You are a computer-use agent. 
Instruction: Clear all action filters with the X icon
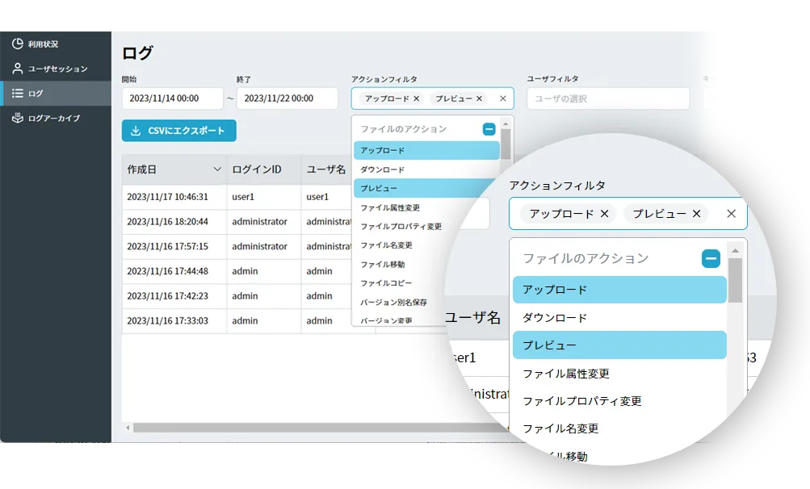[503, 98]
